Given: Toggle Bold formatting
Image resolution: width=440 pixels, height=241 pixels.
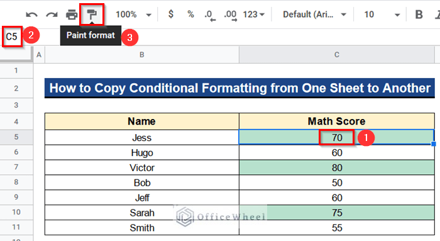Looking at the screenshot, I should pos(419,14).
